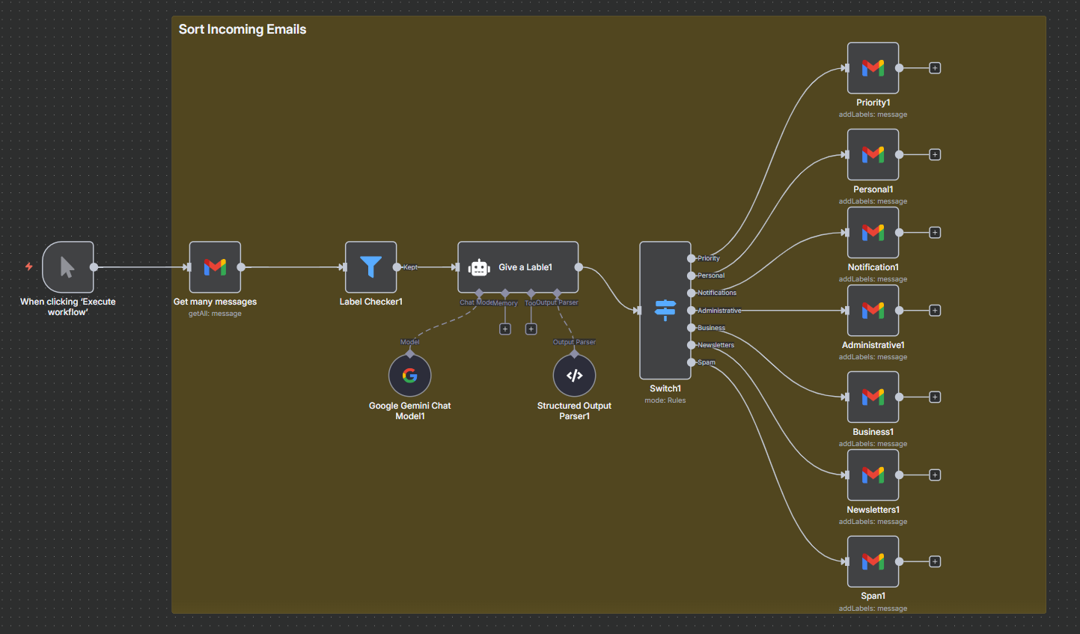This screenshot has width=1080, height=634.
Task: Click plus button after Span1 node
Action: tap(935, 561)
